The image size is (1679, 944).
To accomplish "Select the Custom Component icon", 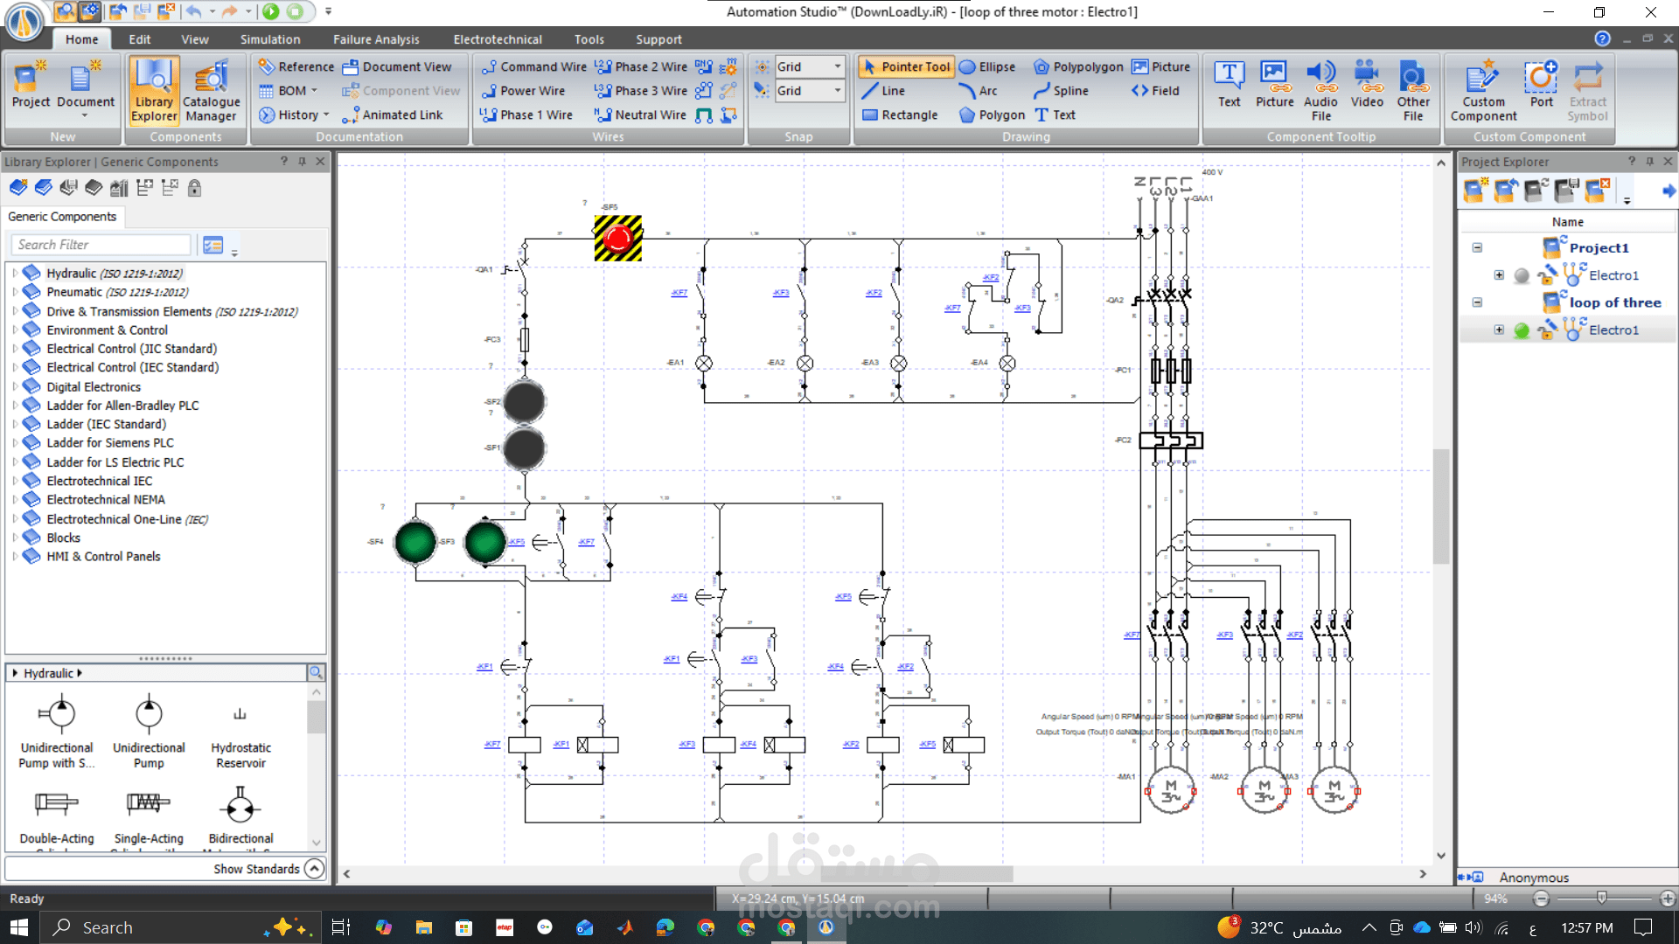I will pos(1483,91).
